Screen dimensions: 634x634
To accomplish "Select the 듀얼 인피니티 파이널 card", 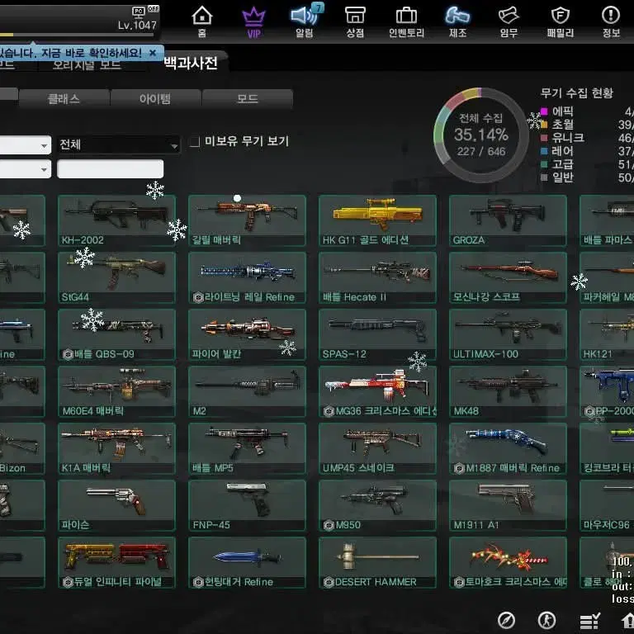I will 117,562.
